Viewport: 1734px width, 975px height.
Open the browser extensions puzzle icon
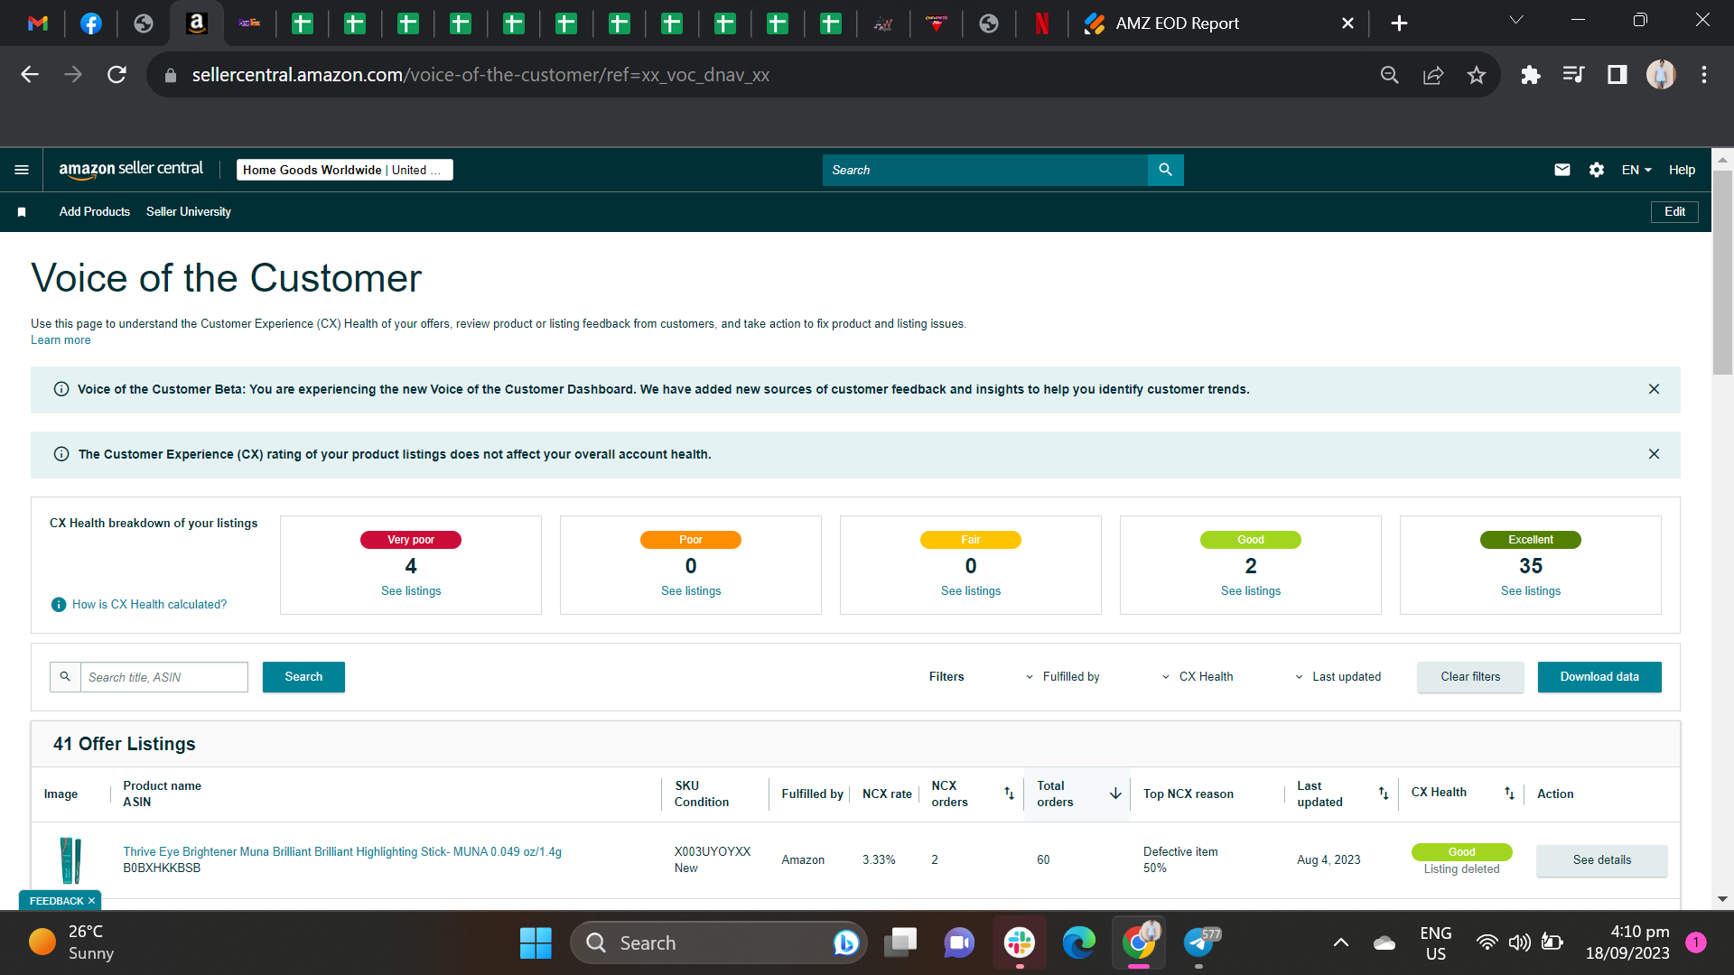(1531, 75)
